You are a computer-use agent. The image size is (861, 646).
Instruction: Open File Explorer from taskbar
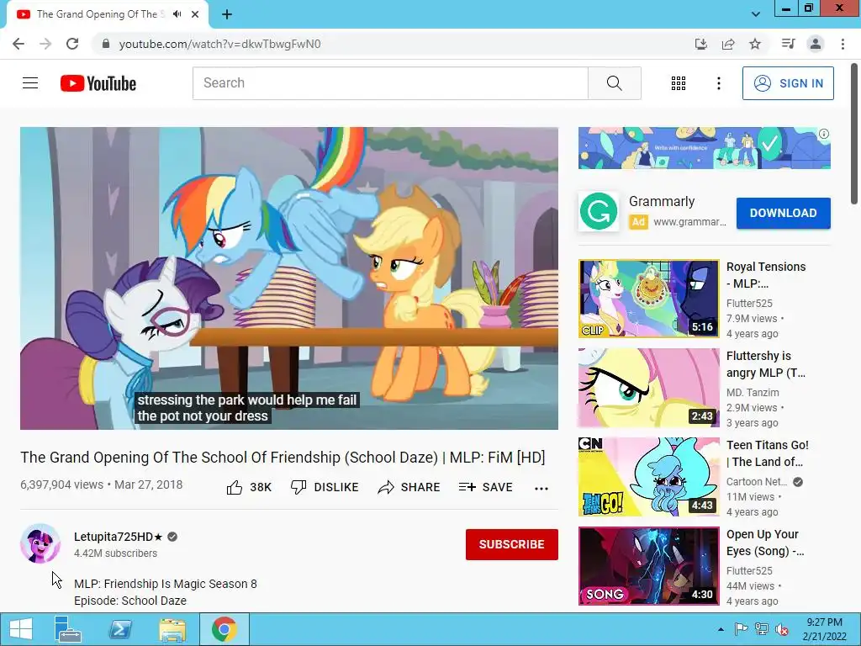coord(172,629)
